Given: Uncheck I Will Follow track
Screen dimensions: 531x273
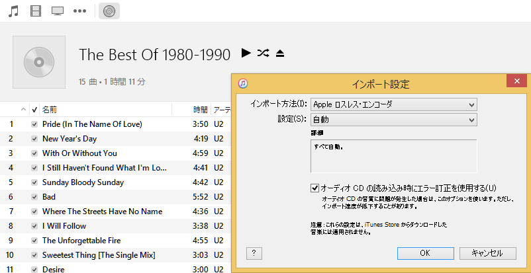Looking at the screenshot, I should pos(34,226).
